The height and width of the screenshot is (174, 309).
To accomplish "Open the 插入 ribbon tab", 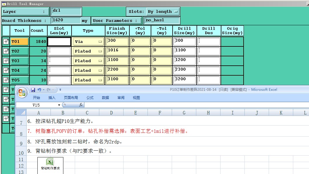I will click(52, 98).
